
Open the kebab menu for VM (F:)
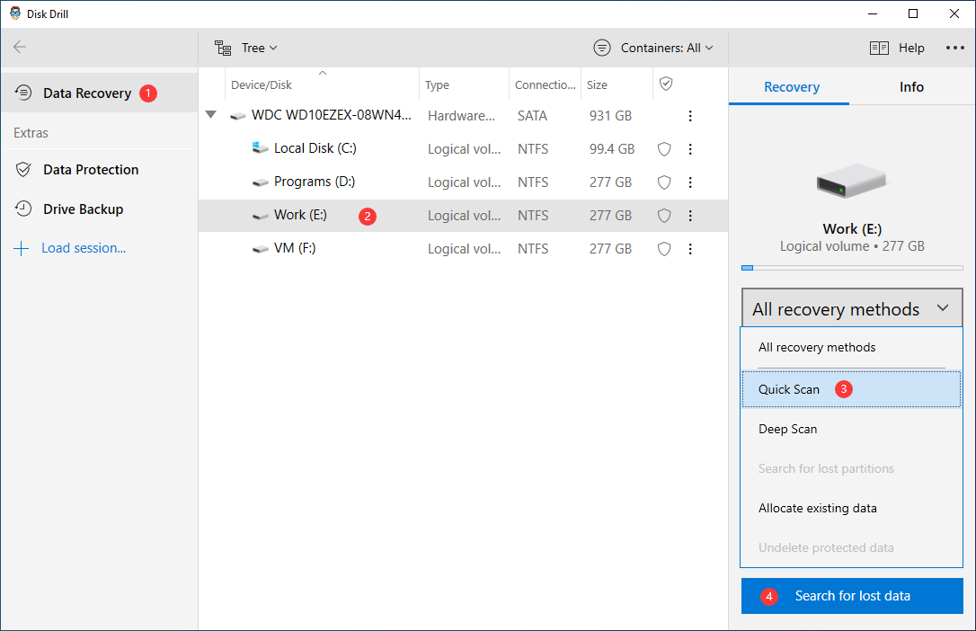pyautogui.click(x=689, y=249)
